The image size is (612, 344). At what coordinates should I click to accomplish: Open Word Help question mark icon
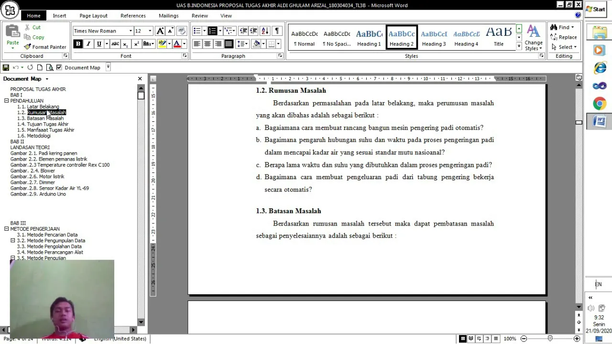(x=578, y=15)
